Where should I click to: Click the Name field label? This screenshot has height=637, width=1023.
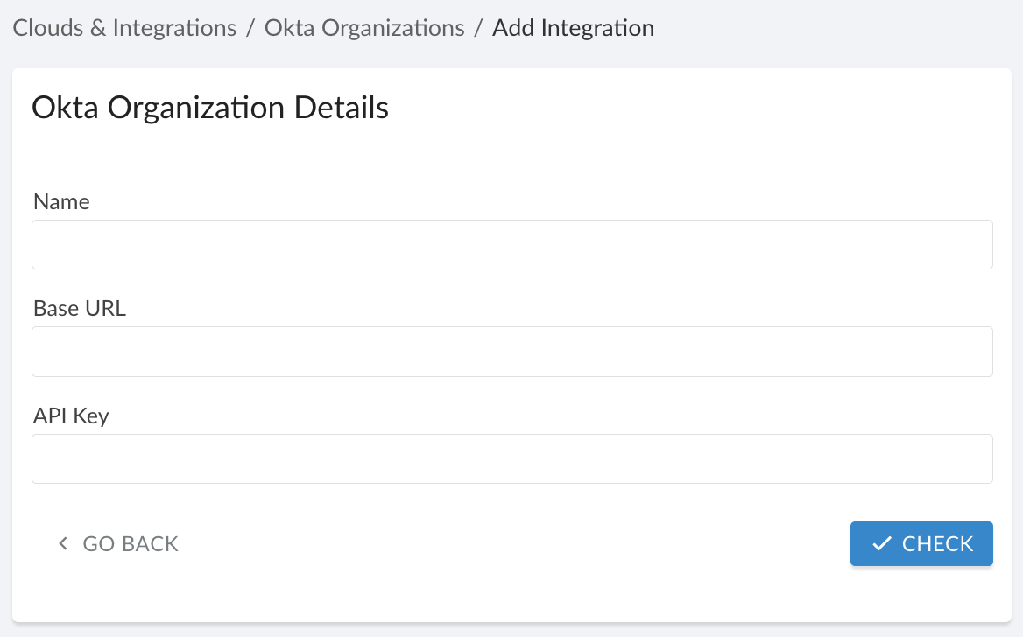tap(60, 201)
